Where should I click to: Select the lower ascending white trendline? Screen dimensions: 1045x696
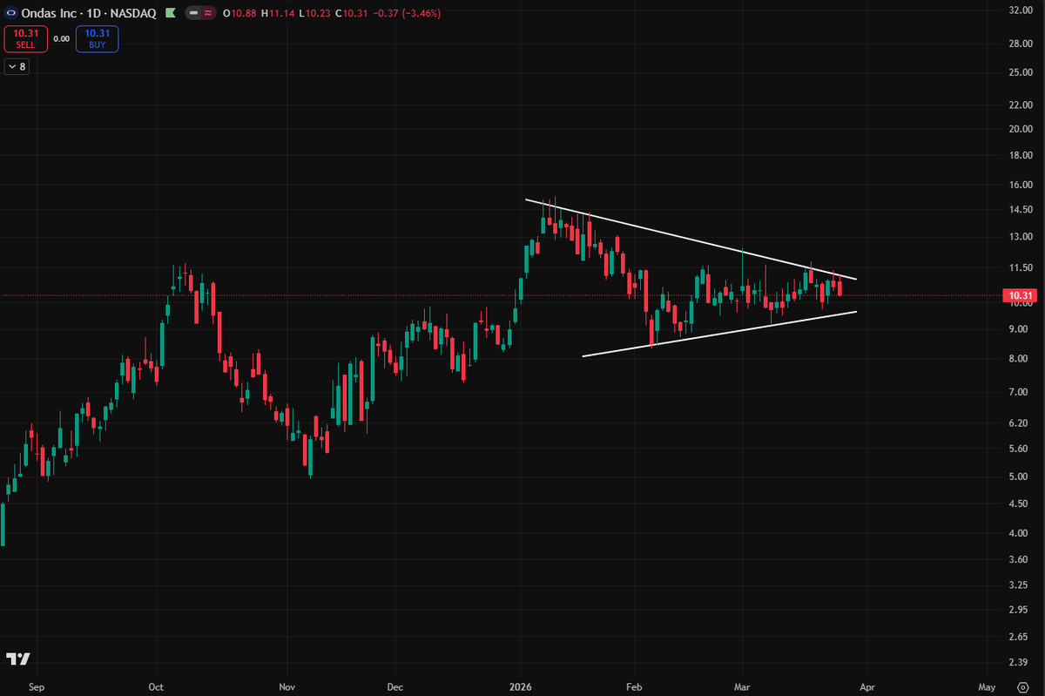[x=719, y=334]
